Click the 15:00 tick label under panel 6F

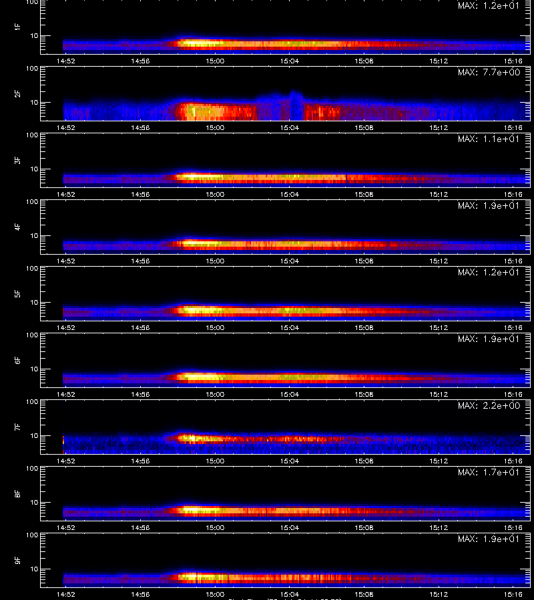pyautogui.click(x=215, y=394)
